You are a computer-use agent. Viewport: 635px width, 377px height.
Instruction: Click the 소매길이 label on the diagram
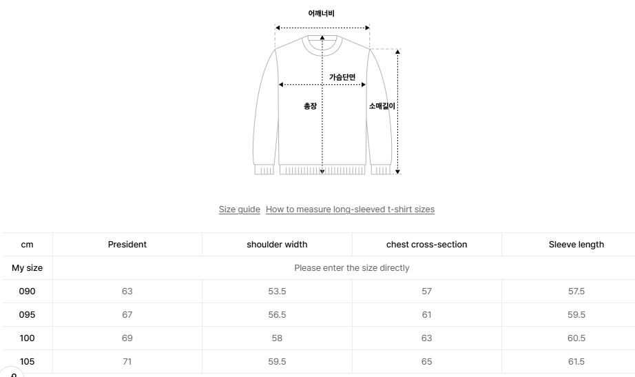pos(382,106)
